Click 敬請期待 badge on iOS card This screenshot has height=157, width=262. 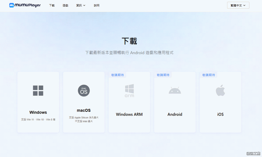[209, 75]
